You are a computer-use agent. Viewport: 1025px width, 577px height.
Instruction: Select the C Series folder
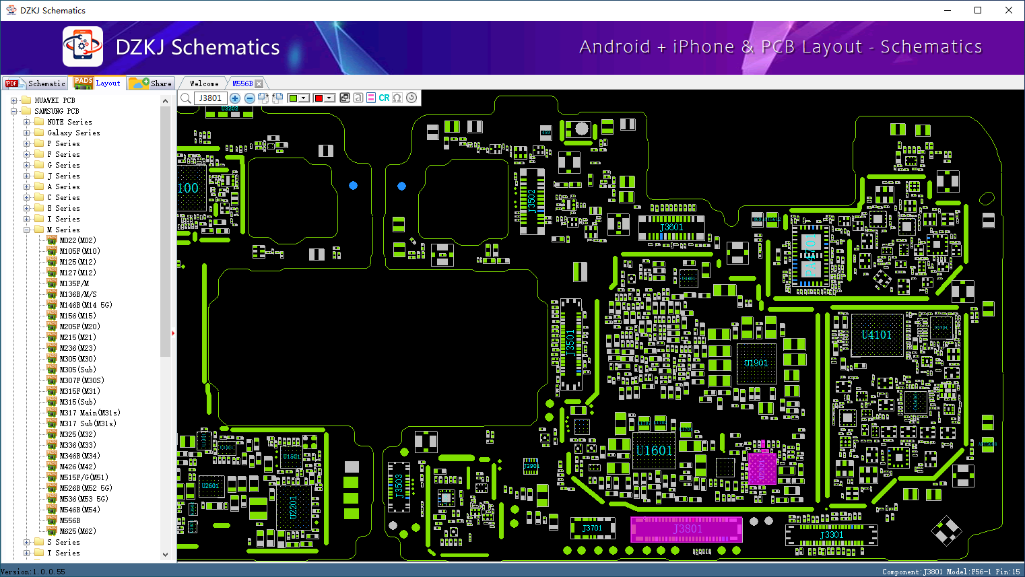pos(63,197)
